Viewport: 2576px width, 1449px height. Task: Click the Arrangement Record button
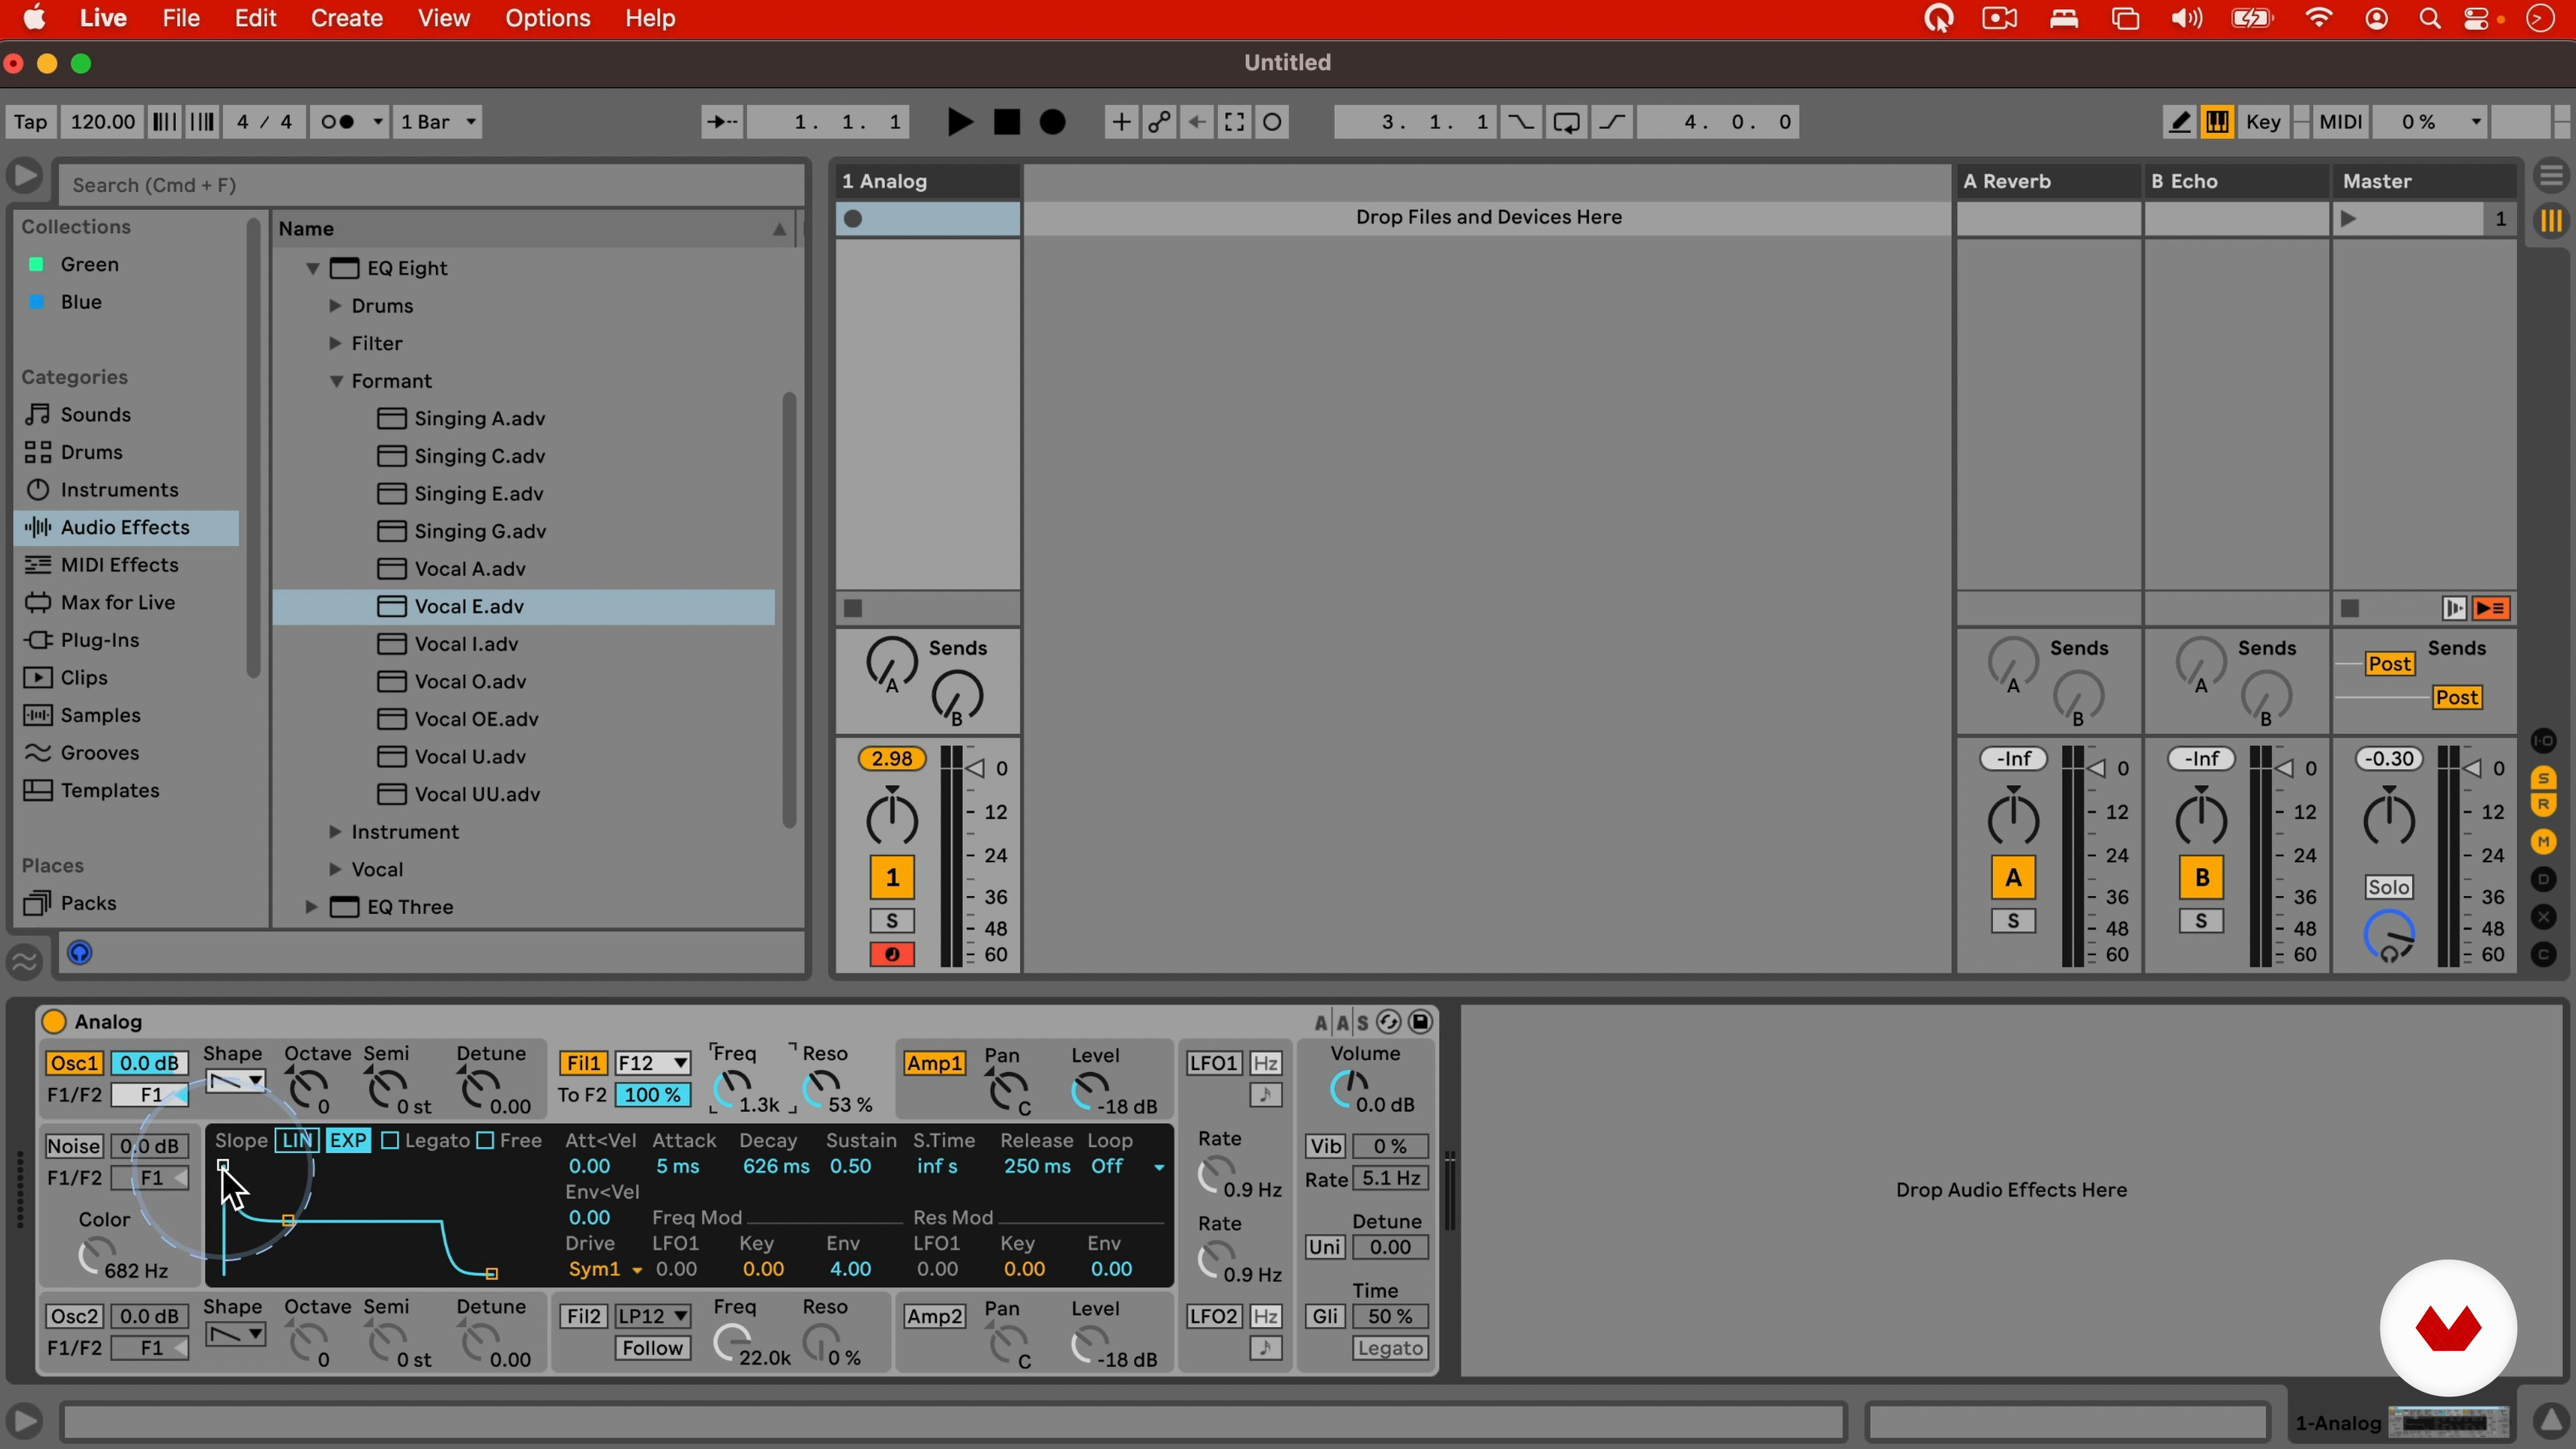tap(1053, 122)
